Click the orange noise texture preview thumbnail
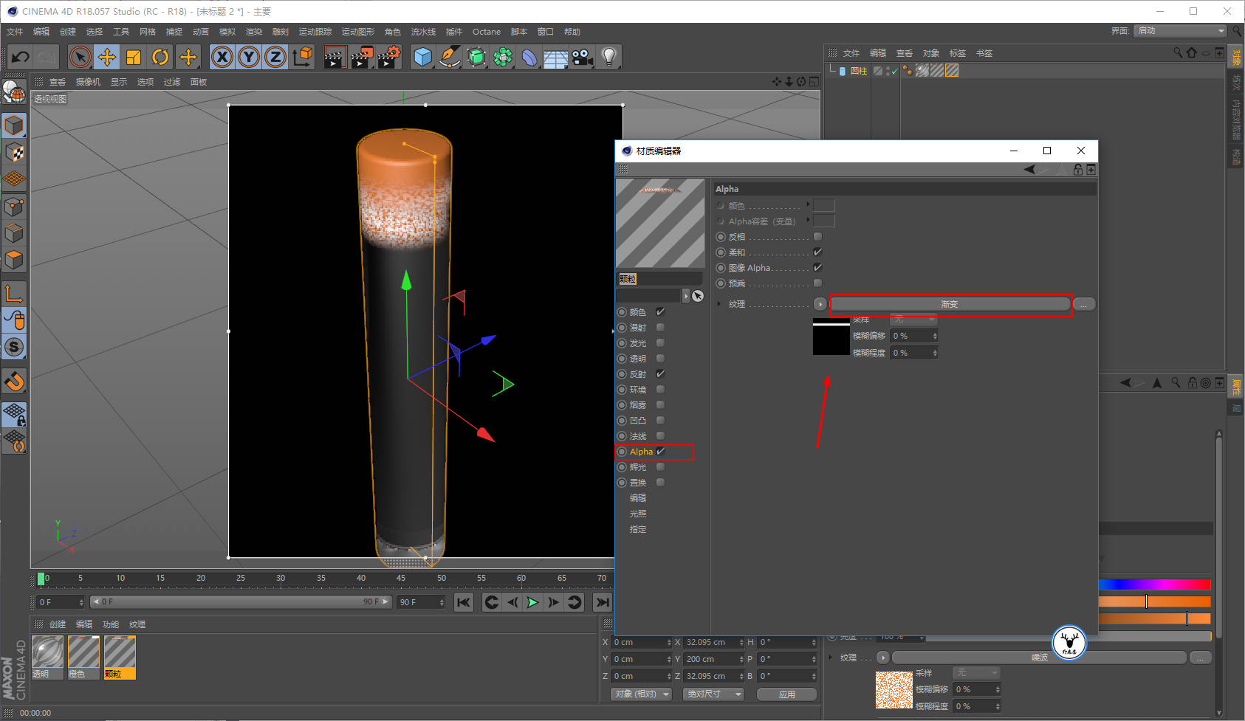 pyautogui.click(x=894, y=690)
